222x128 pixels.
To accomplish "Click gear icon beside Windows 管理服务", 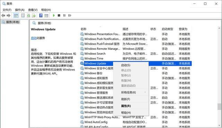I will (x=82, y=93).
